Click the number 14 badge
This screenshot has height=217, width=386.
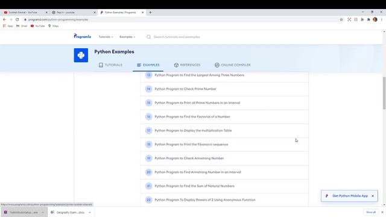pos(148,89)
